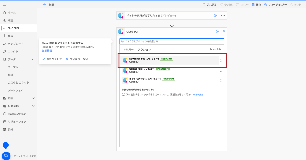
Task: Open the trigger card ellipsis menu
Action: click(x=223, y=16)
